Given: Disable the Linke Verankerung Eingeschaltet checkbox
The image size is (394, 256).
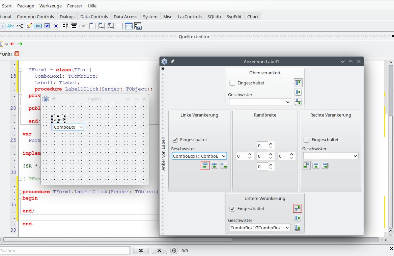Looking at the screenshot, I should click(175, 140).
